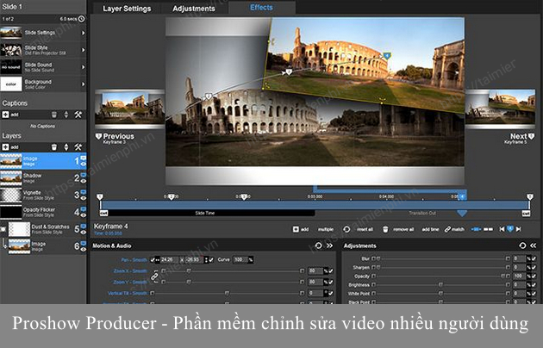Toggle the Opacity adjustment checkbox on right

click(x=534, y=276)
